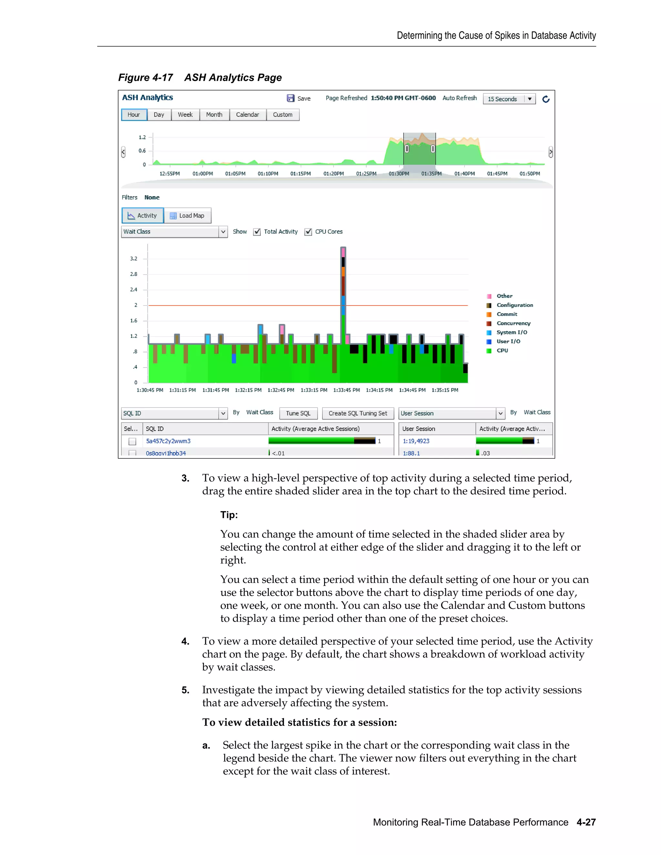The width and height of the screenshot is (661, 855).
Task: Toggle the CPU Cores checkbox
Action: (x=309, y=232)
